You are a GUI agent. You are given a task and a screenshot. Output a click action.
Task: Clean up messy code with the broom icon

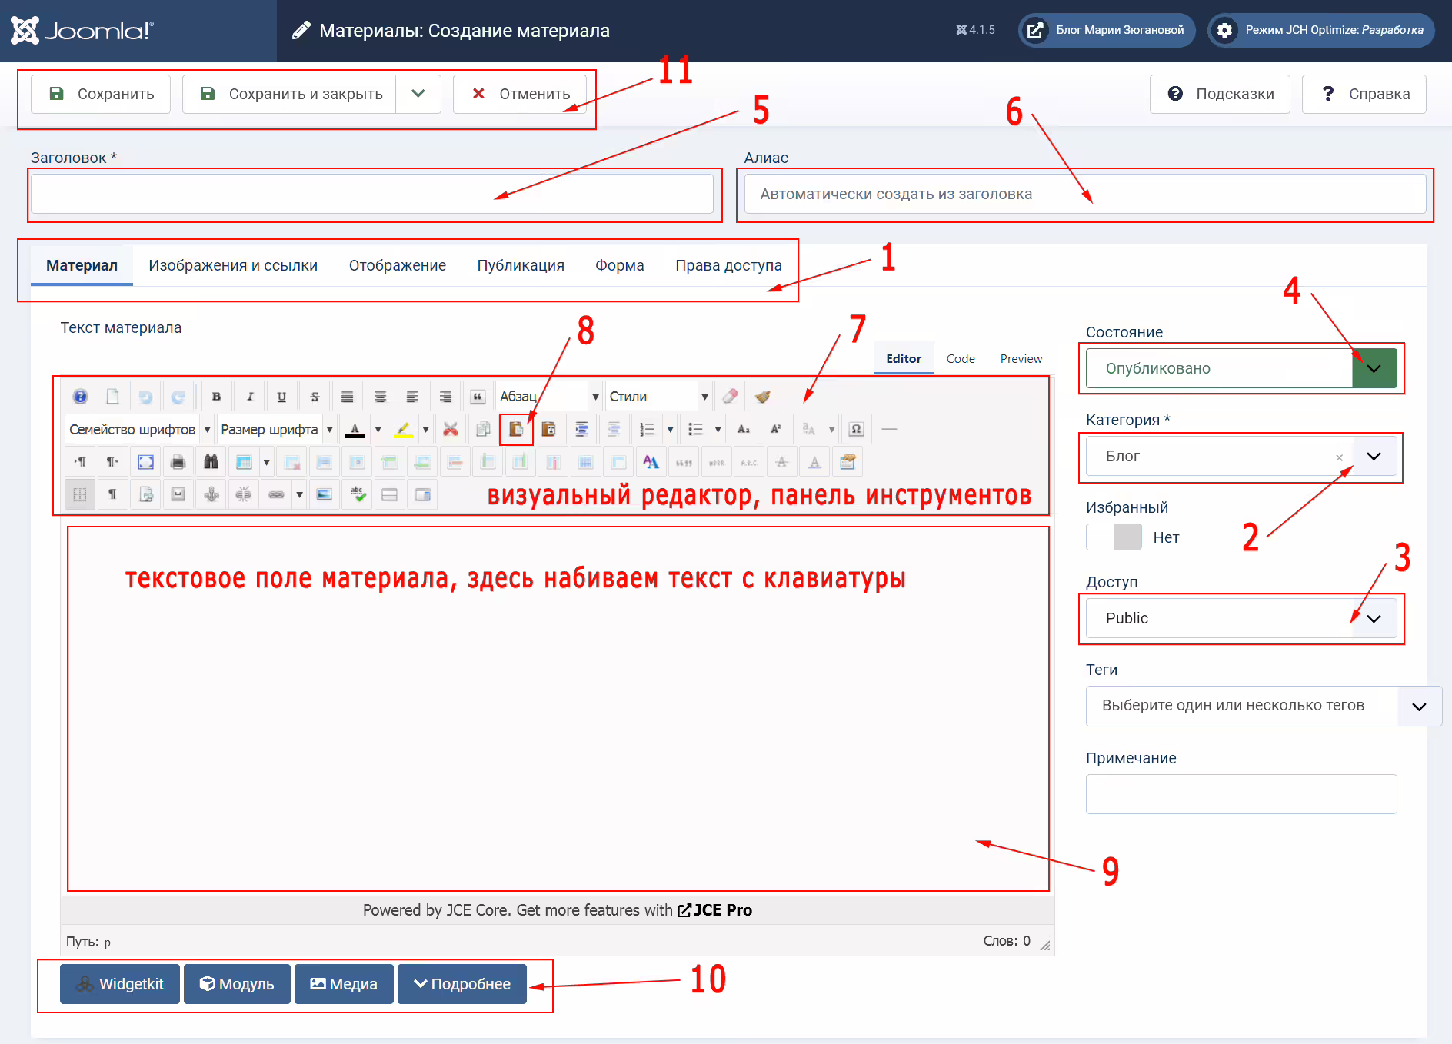(x=762, y=397)
